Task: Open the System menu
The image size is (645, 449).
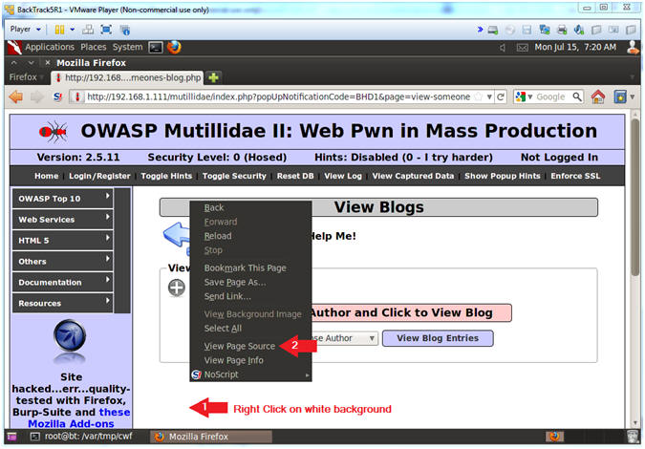Action: 127,47
